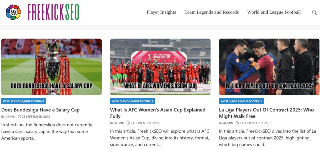Open Team Legends and Records menu
This screenshot has width=320, height=150.
(211, 12)
